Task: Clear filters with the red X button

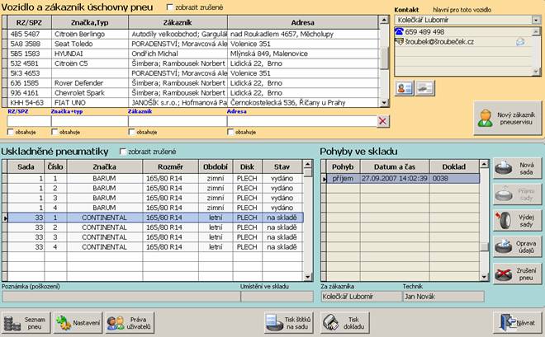Action: (x=382, y=121)
